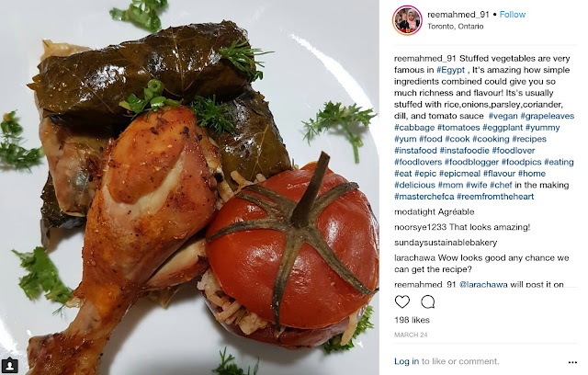
Task: Select the Log in link
Action: pyautogui.click(x=406, y=361)
